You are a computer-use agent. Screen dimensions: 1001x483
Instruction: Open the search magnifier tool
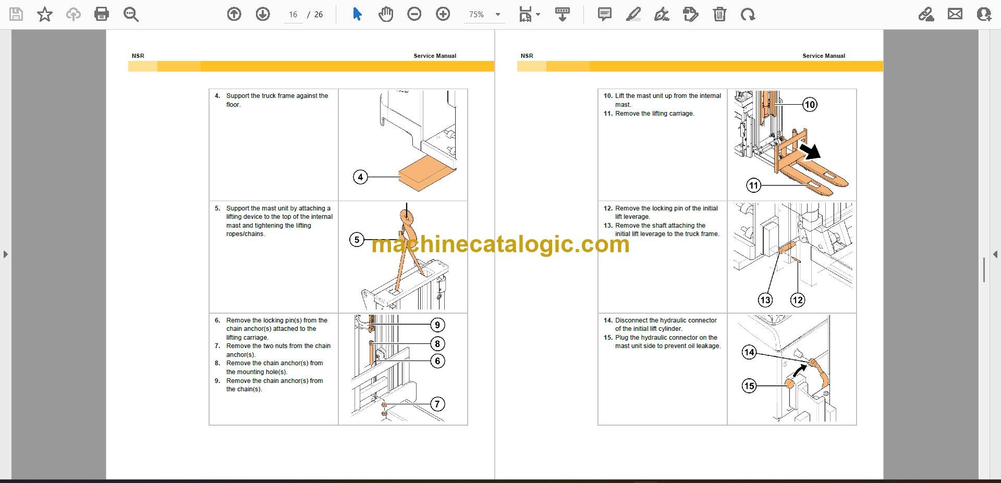pyautogui.click(x=131, y=15)
